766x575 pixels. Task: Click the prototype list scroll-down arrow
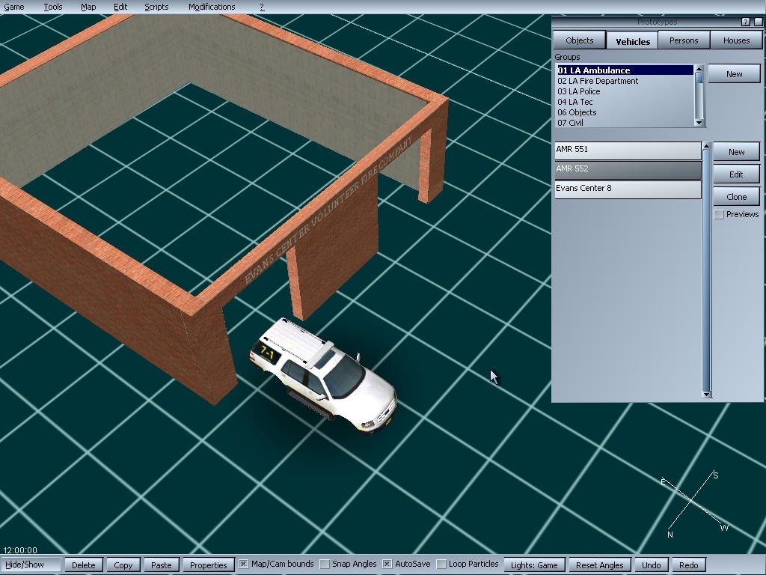coord(706,394)
